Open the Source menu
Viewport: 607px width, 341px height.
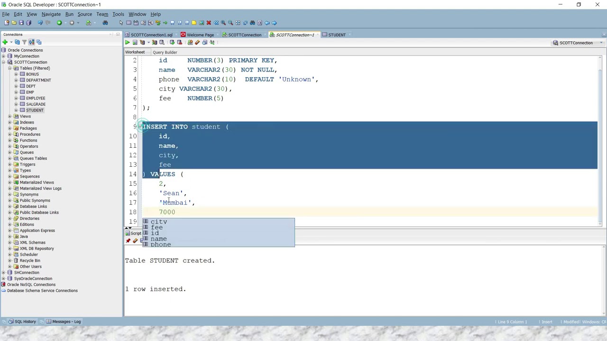click(x=84, y=14)
